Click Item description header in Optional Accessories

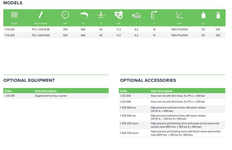[x=161, y=91]
